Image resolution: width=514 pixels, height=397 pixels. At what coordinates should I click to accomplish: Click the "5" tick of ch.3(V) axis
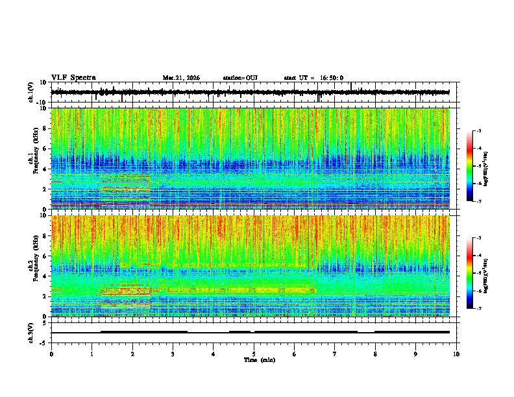tap(45, 323)
